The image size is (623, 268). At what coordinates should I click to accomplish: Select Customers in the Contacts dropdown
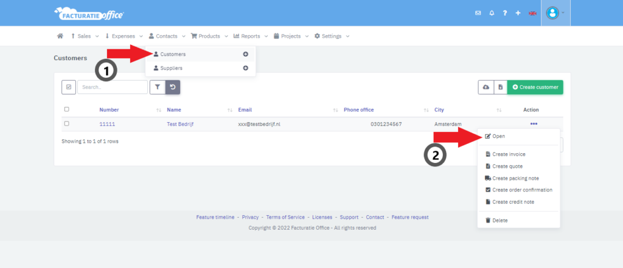pos(201,54)
